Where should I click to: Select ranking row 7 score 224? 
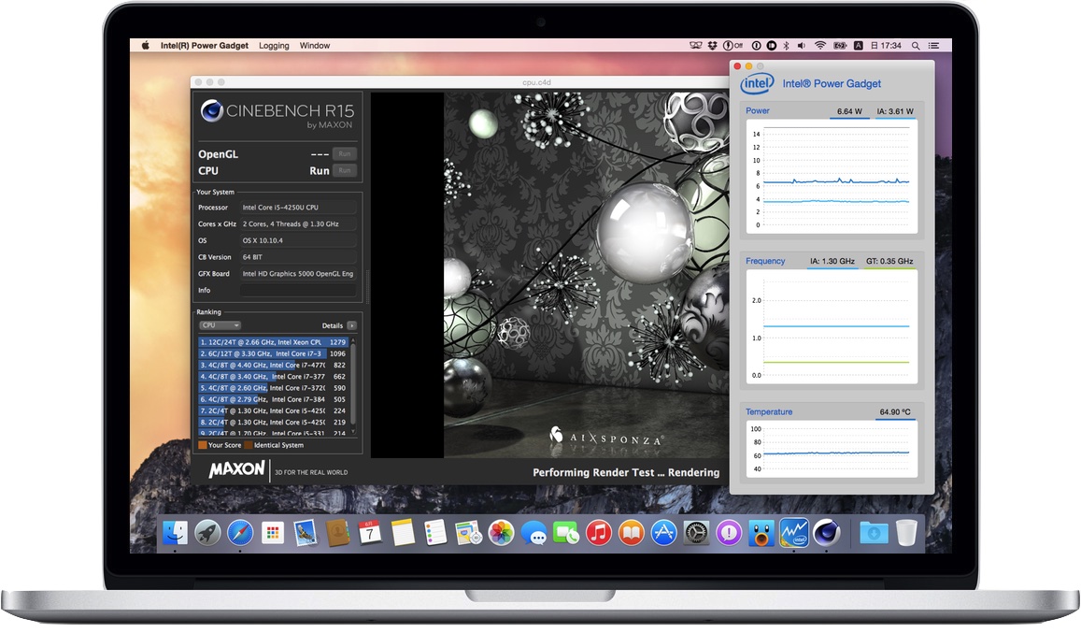pyautogui.click(x=273, y=410)
